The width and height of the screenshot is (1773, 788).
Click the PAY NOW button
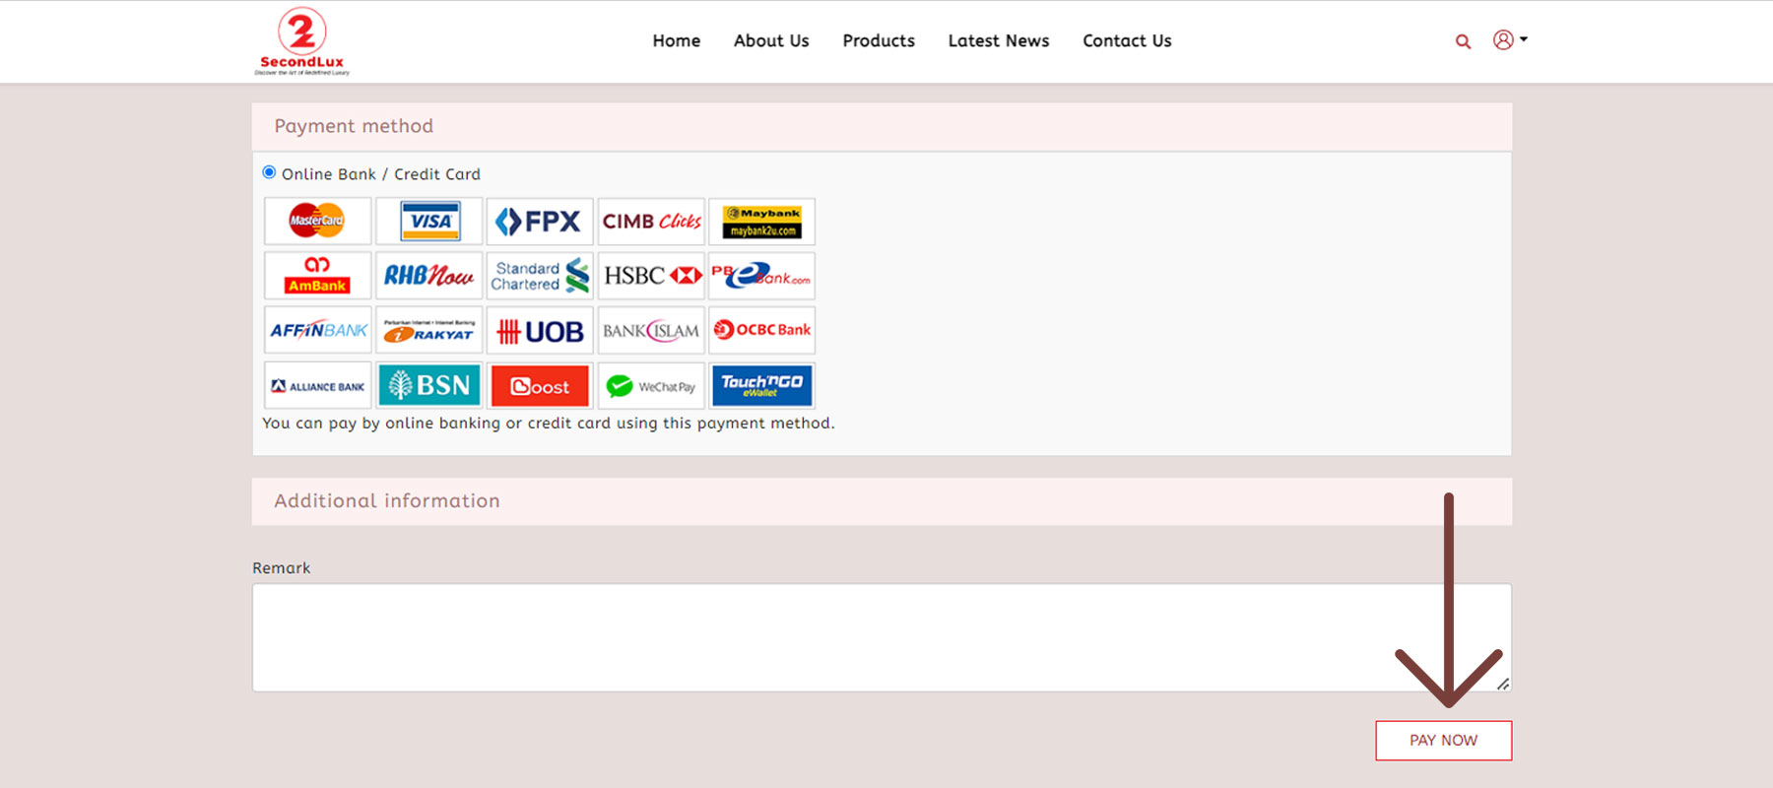pyautogui.click(x=1443, y=741)
